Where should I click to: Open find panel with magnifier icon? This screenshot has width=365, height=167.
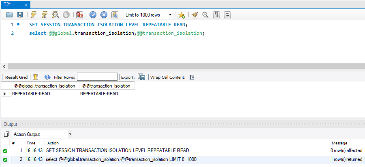[x=205, y=15]
